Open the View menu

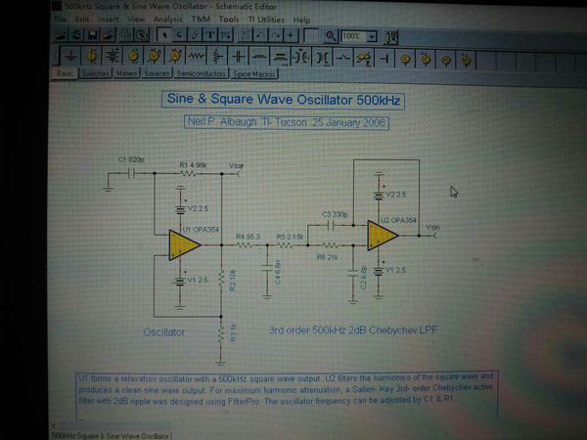(x=136, y=20)
